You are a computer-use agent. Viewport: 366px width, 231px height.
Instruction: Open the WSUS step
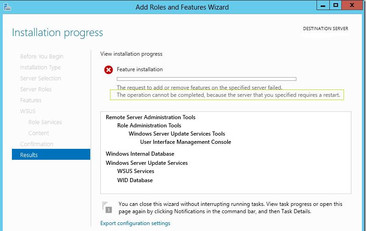27,111
